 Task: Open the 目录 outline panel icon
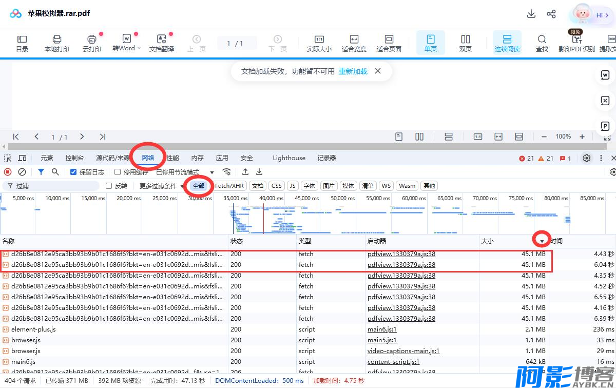[x=22, y=40]
